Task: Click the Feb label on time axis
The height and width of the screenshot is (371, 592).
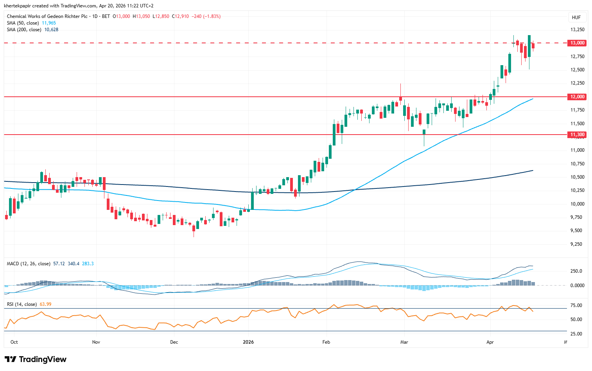Action: [x=326, y=342]
